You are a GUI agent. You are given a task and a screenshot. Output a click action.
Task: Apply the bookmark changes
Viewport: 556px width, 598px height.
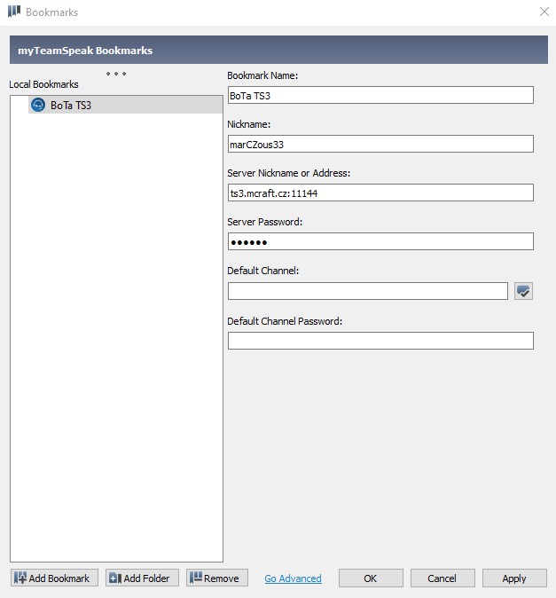514,578
